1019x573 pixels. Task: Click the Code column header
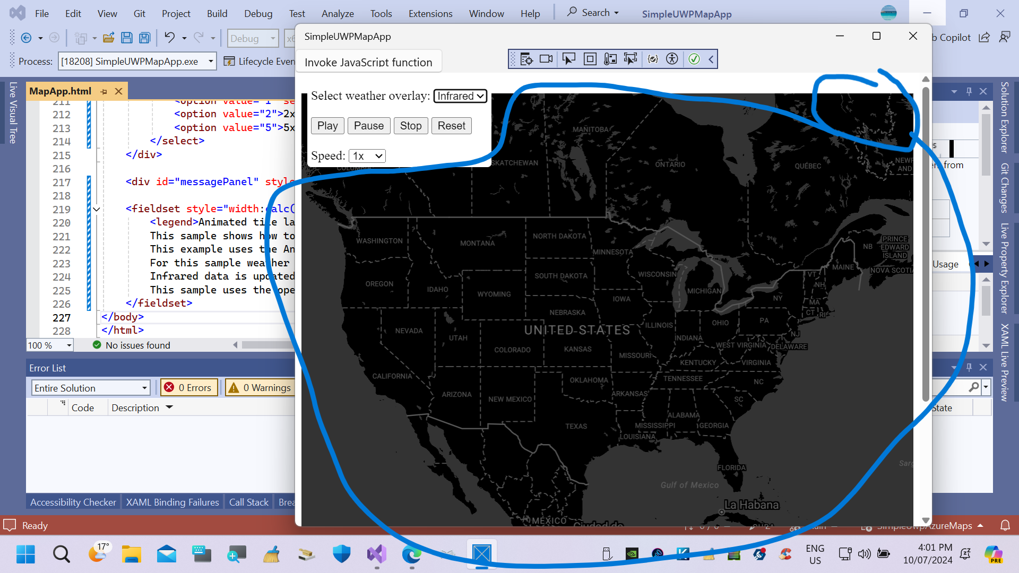point(83,407)
